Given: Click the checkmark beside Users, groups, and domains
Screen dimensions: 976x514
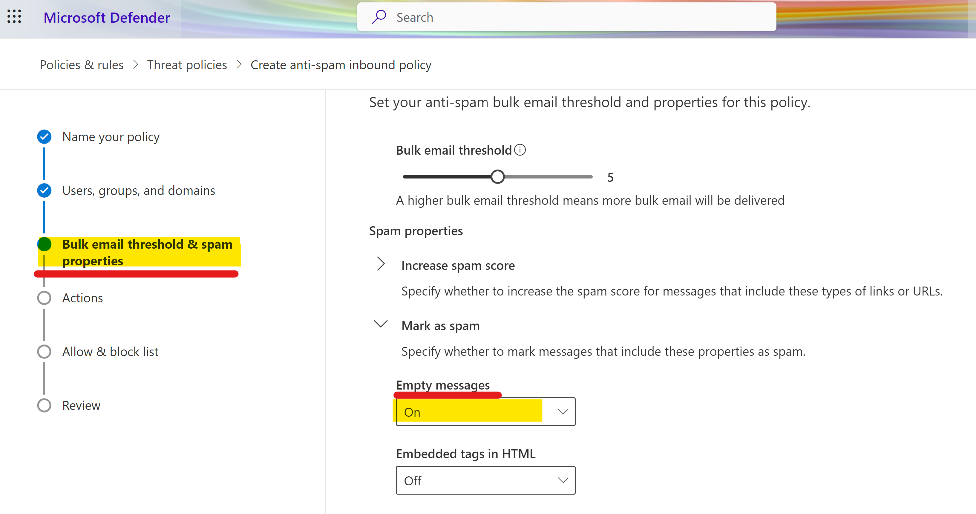Looking at the screenshot, I should 44,190.
